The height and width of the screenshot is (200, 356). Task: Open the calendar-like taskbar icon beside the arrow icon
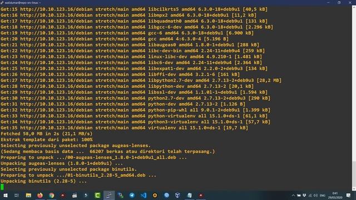(x=75, y=195)
